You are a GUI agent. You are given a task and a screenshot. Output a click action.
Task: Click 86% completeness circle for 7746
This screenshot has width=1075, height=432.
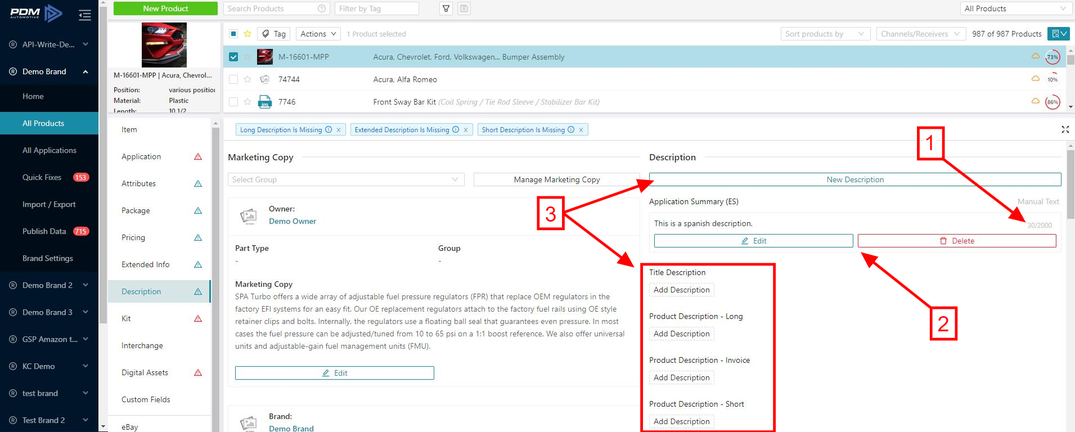point(1052,102)
